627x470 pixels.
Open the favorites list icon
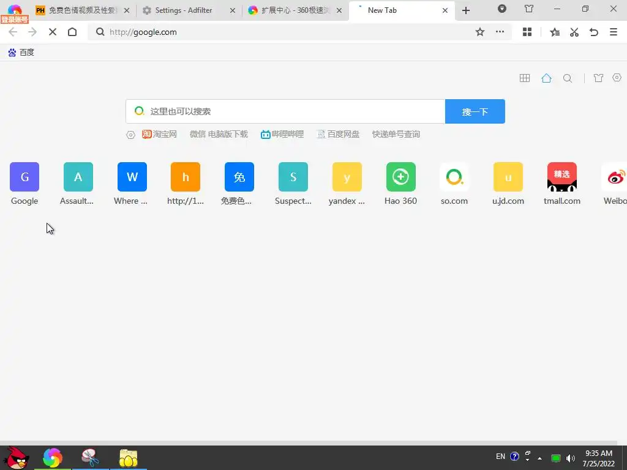point(555,32)
